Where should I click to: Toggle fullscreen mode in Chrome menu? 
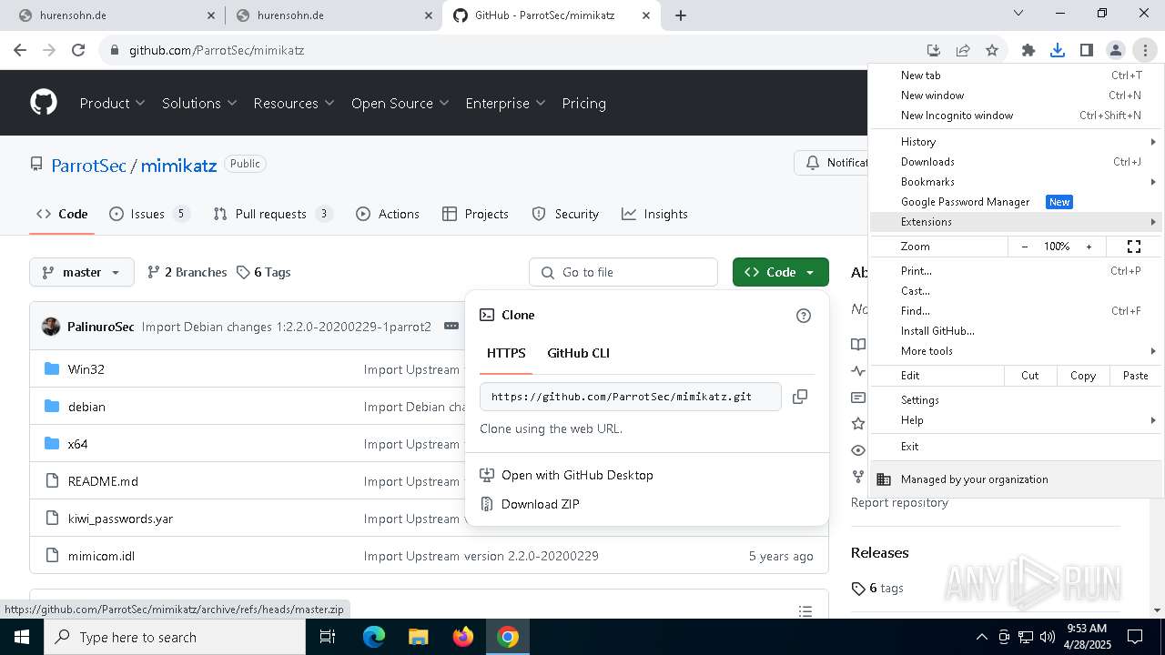(1134, 247)
